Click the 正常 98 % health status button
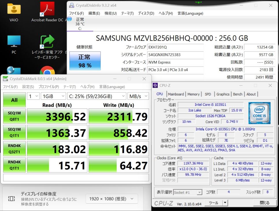The height and width of the screenshot is (211, 279). pyautogui.click(x=85, y=61)
